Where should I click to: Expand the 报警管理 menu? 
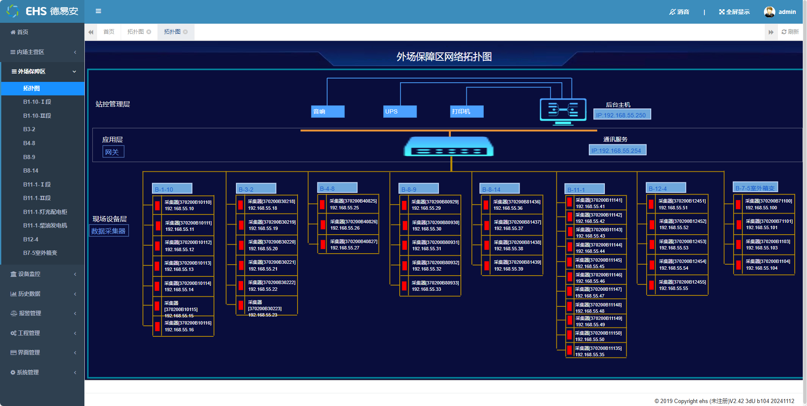click(x=42, y=313)
